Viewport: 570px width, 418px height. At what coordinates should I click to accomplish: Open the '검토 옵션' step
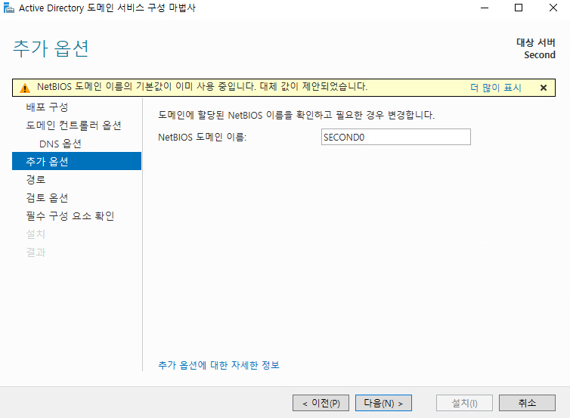[47, 198]
